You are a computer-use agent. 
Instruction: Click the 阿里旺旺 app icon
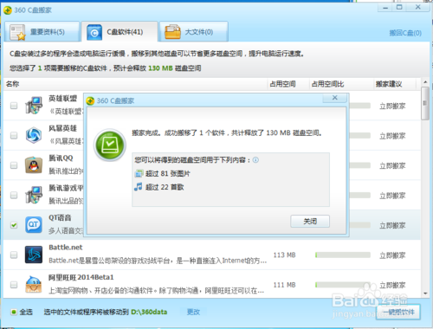[x=34, y=285]
